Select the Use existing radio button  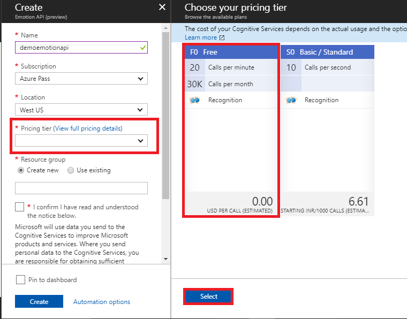point(71,170)
